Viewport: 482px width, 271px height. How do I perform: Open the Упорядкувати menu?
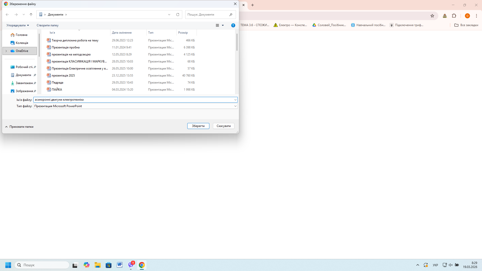click(18, 25)
